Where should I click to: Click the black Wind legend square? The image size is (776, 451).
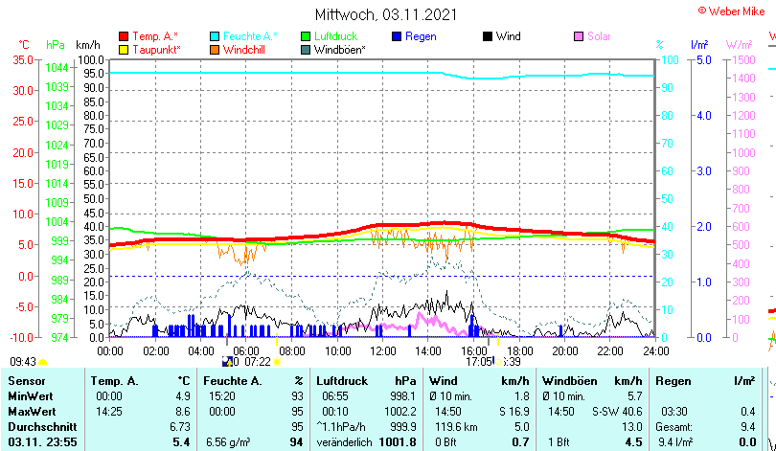[x=488, y=36]
